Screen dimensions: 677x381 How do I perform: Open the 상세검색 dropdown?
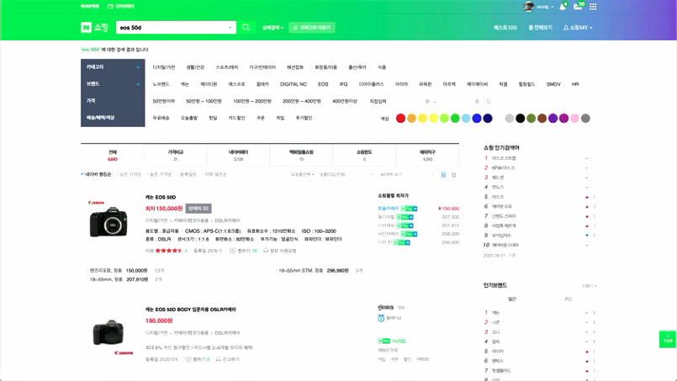pyautogui.click(x=272, y=27)
